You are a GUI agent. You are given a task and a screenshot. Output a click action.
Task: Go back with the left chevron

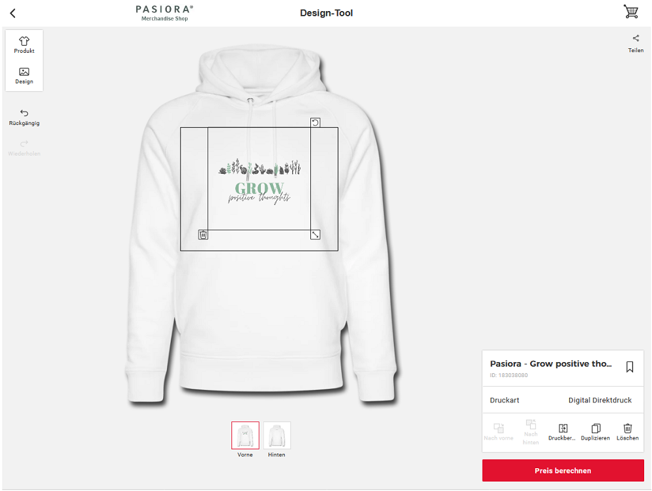(x=13, y=13)
